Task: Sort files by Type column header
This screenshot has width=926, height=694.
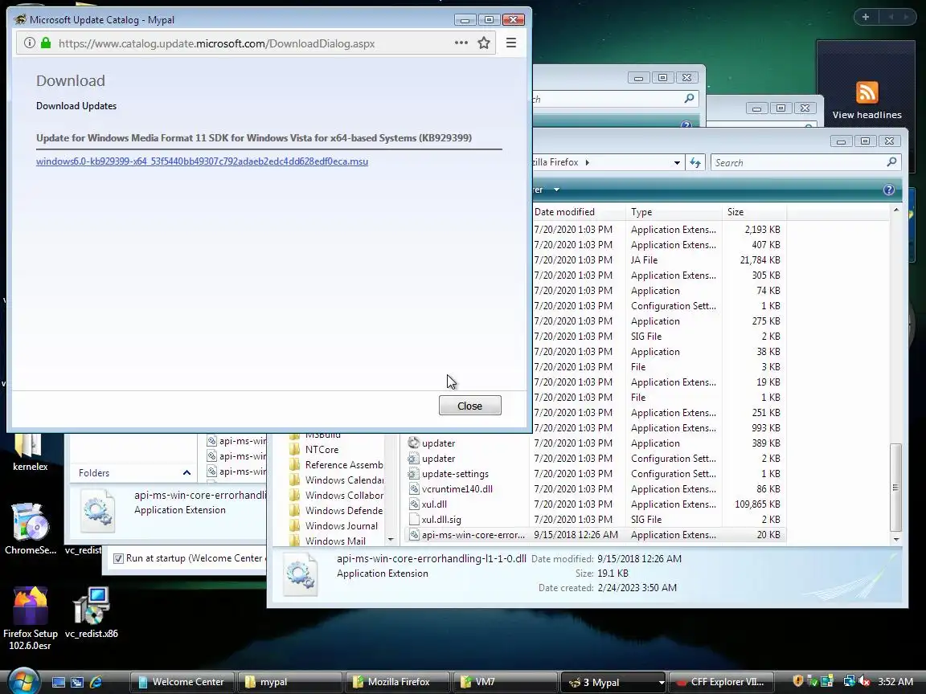Action: coord(674,212)
